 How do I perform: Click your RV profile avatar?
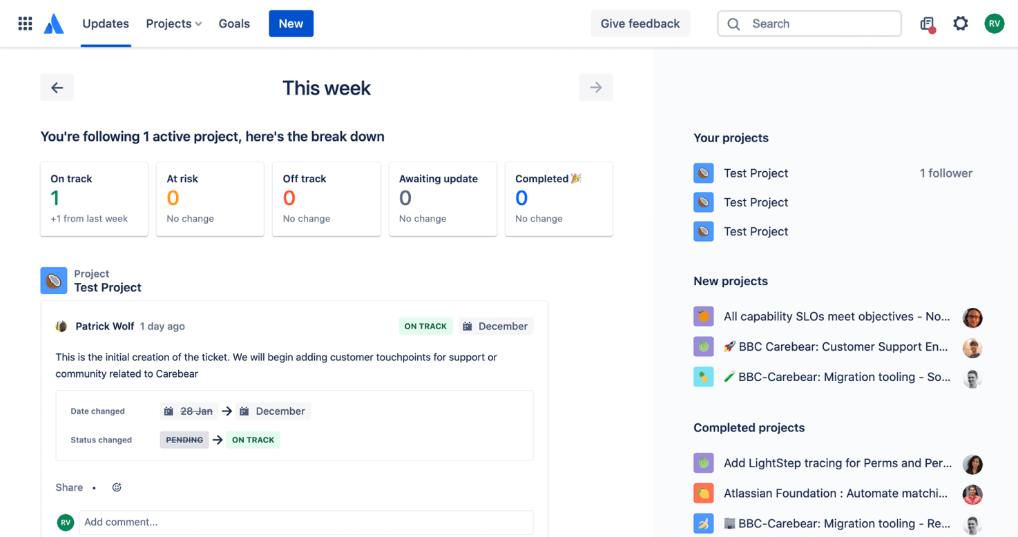point(994,23)
